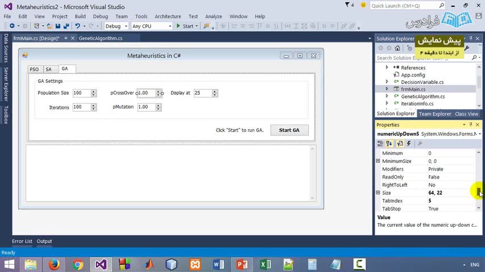Screen dimensions: 485x272
Task: Click the green Start debugging button
Action: (185, 26)
